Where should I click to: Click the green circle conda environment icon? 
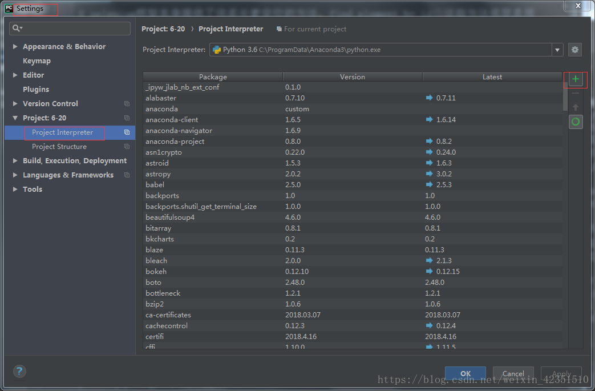(575, 122)
